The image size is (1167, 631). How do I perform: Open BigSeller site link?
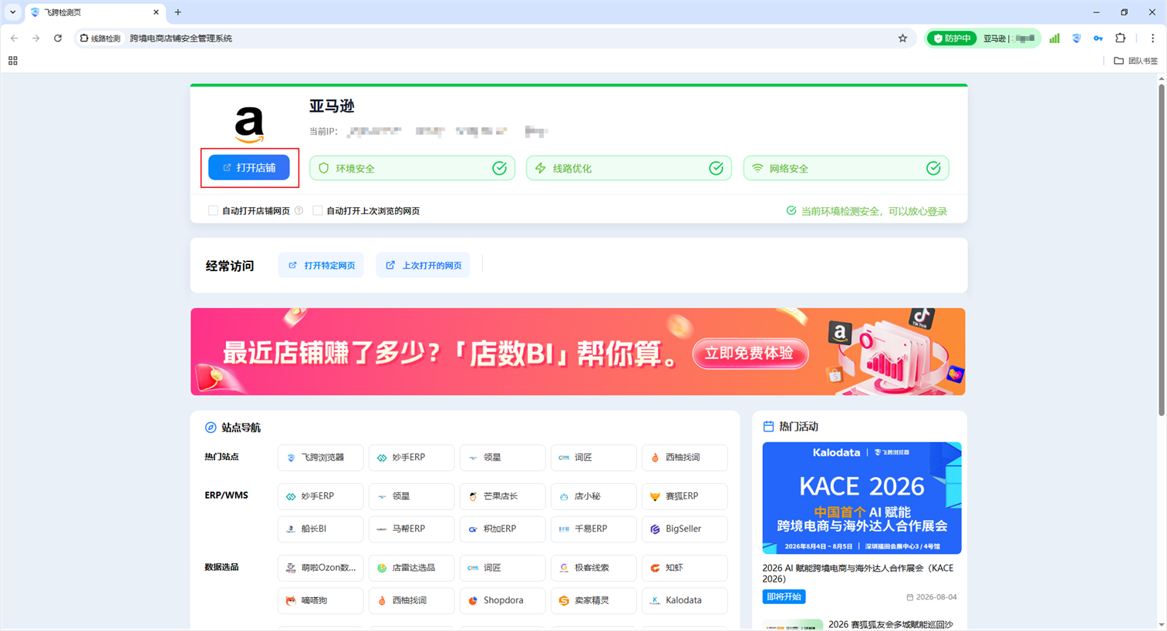pos(684,529)
